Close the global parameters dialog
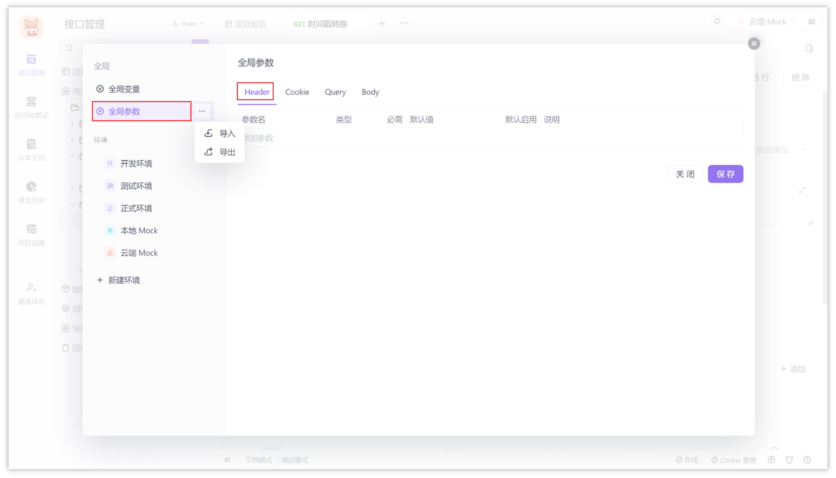The image size is (836, 478). [x=754, y=44]
